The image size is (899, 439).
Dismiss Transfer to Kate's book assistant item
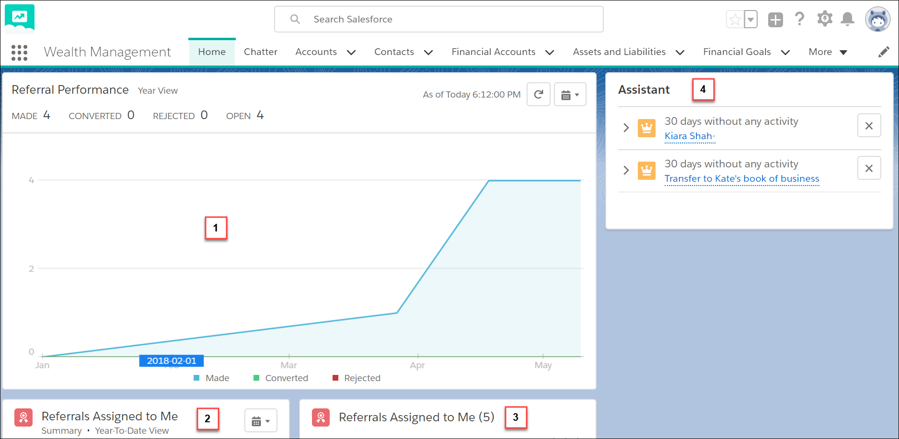pyautogui.click(x=869, y=168)
